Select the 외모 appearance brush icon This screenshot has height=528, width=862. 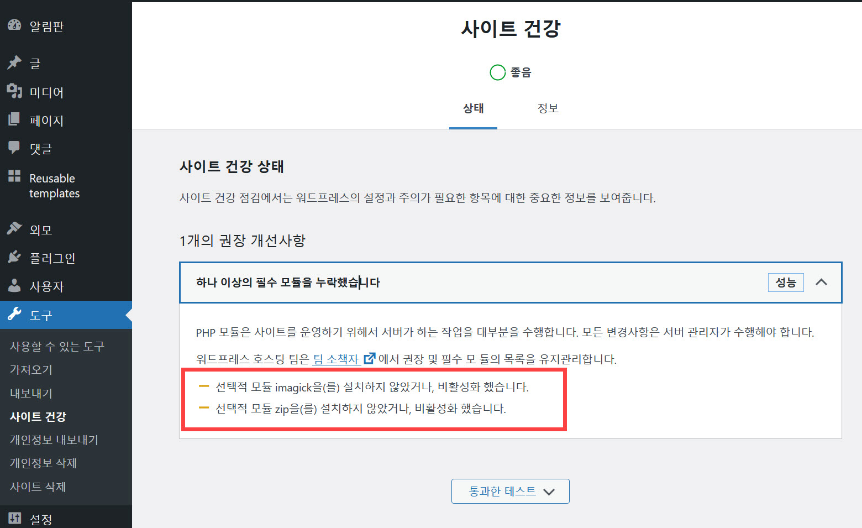14,228
